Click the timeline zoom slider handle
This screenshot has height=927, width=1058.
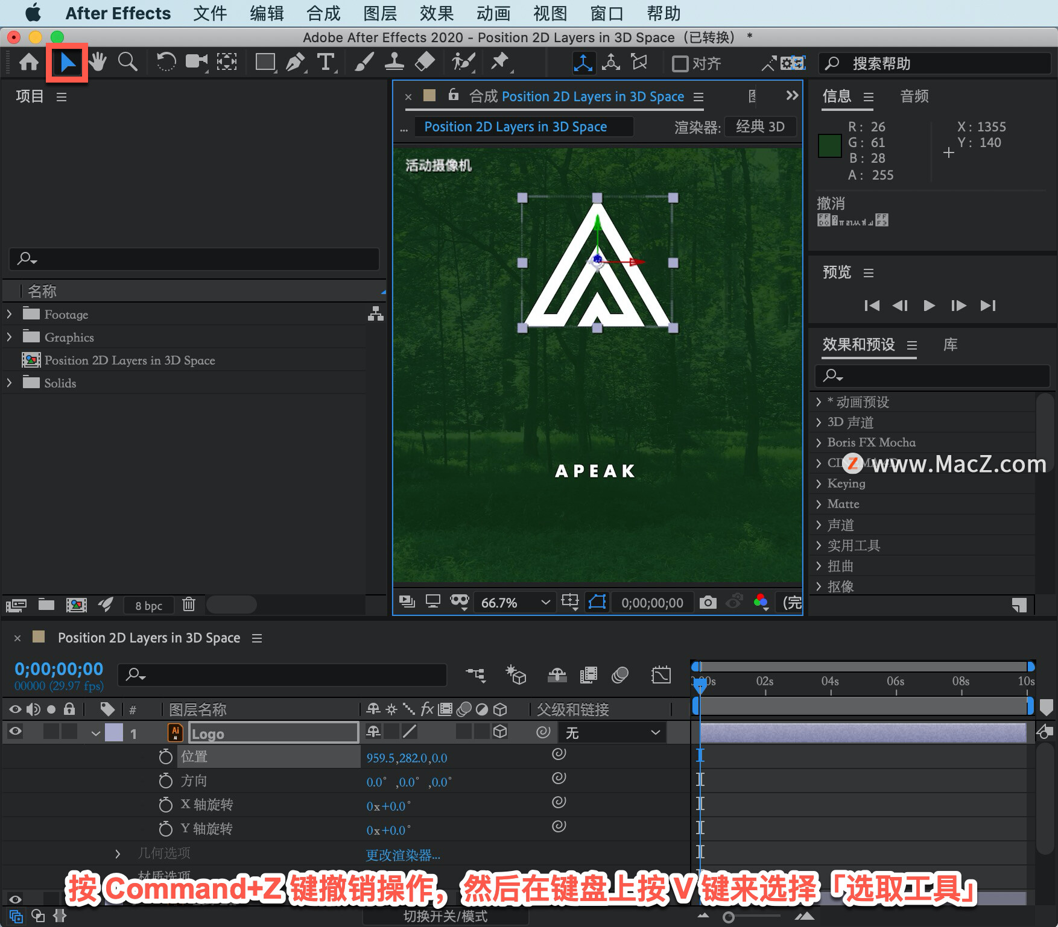coord(729,917)
